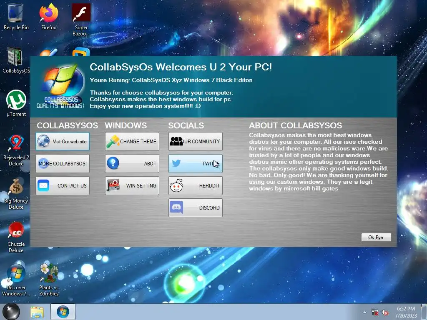Screen dimensions: 427x320
Task: Click the CollabSysOS Quality Windows logo
Action: coord(61,87)
